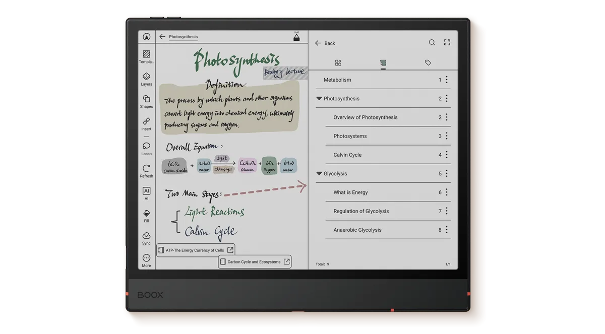Collapse the Photosynthesis chapter
This screenshot has width=605, height=334.
(319, 99)
